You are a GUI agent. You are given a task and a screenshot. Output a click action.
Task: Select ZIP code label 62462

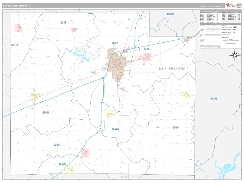point(170,14)
